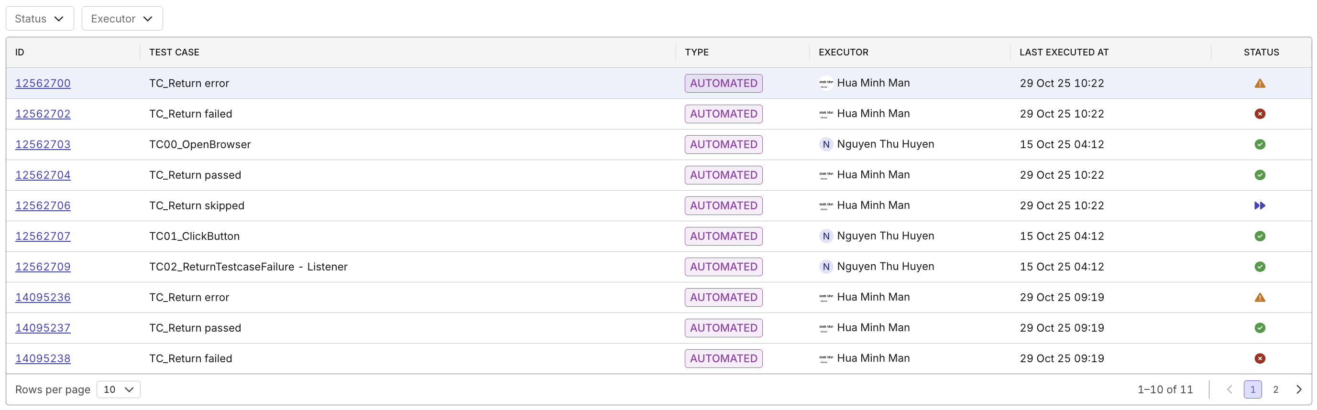Click the skipped status icon for test 12562706
This screenshot has width=1317, height=410.
coord(1259,206)
